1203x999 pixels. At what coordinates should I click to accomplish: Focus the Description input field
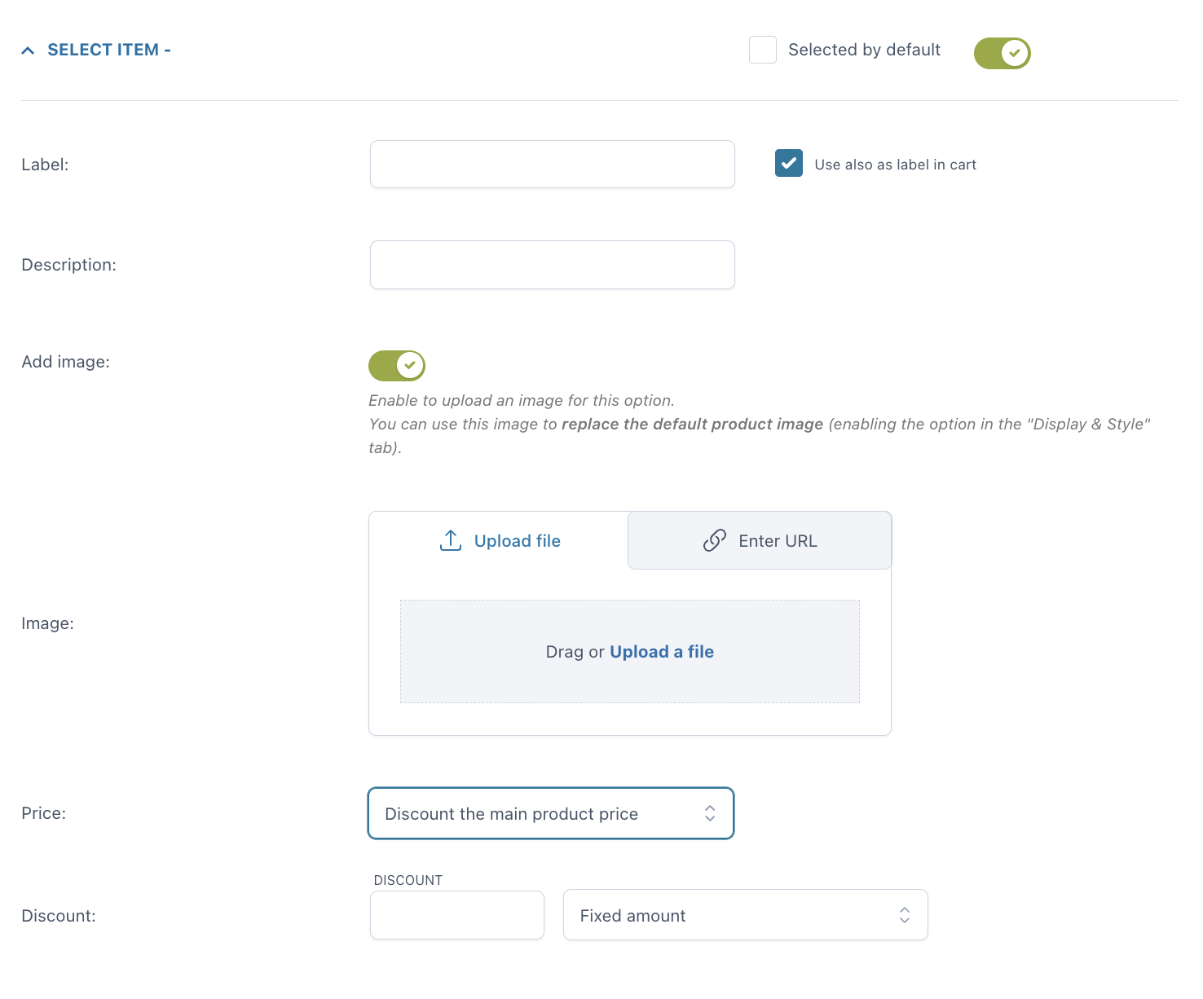[552, 265]
